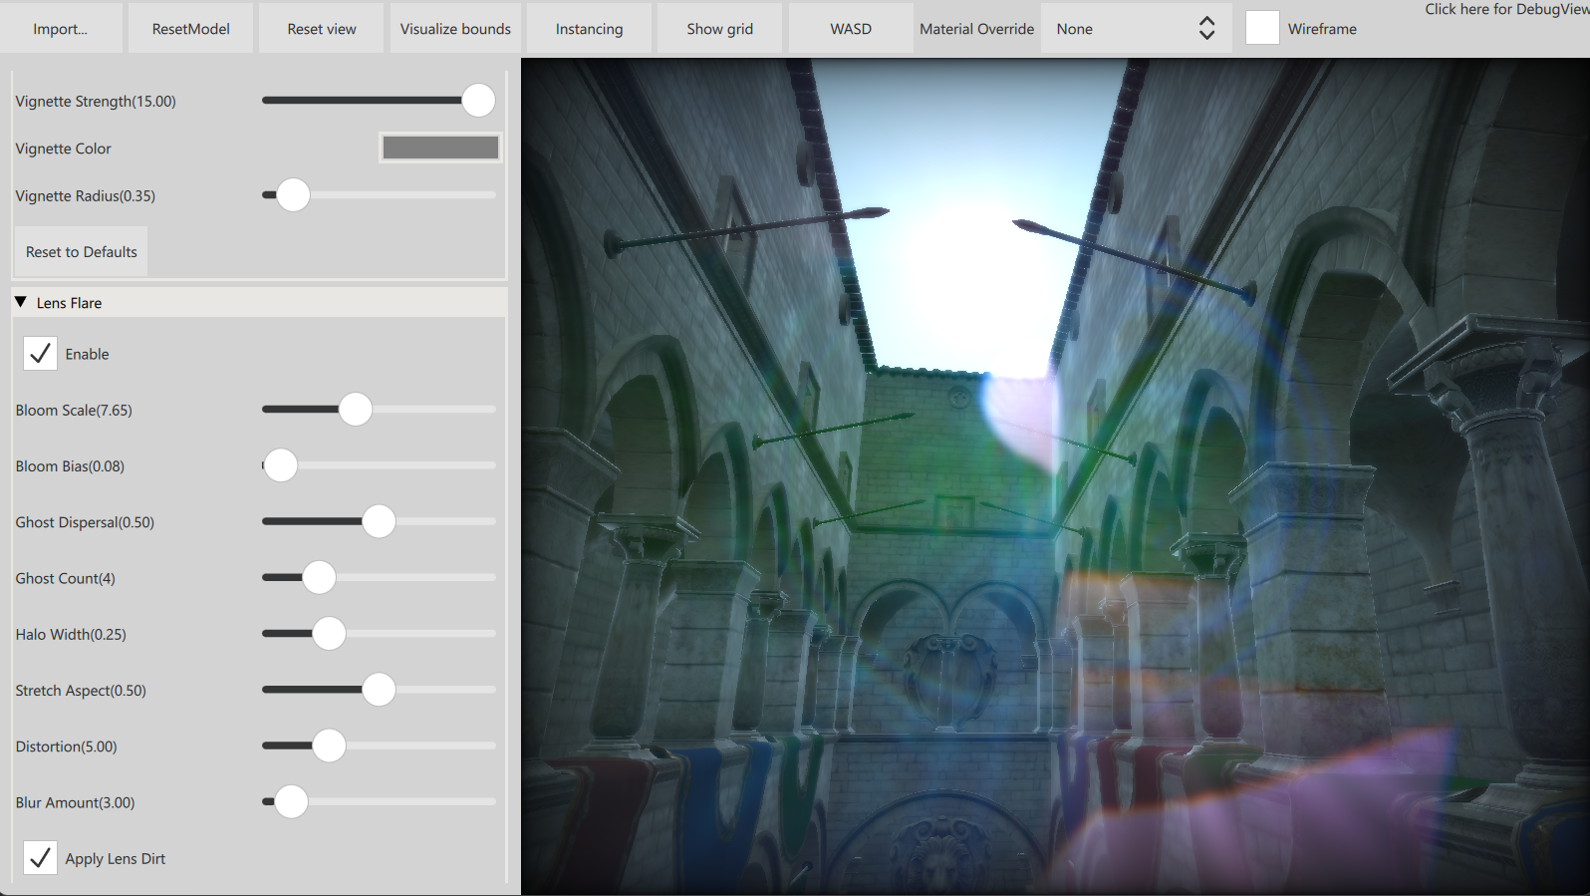The image size is (1590, 896).
Task: Collapse the Lens Flare section
Action: tap(21, 302)
